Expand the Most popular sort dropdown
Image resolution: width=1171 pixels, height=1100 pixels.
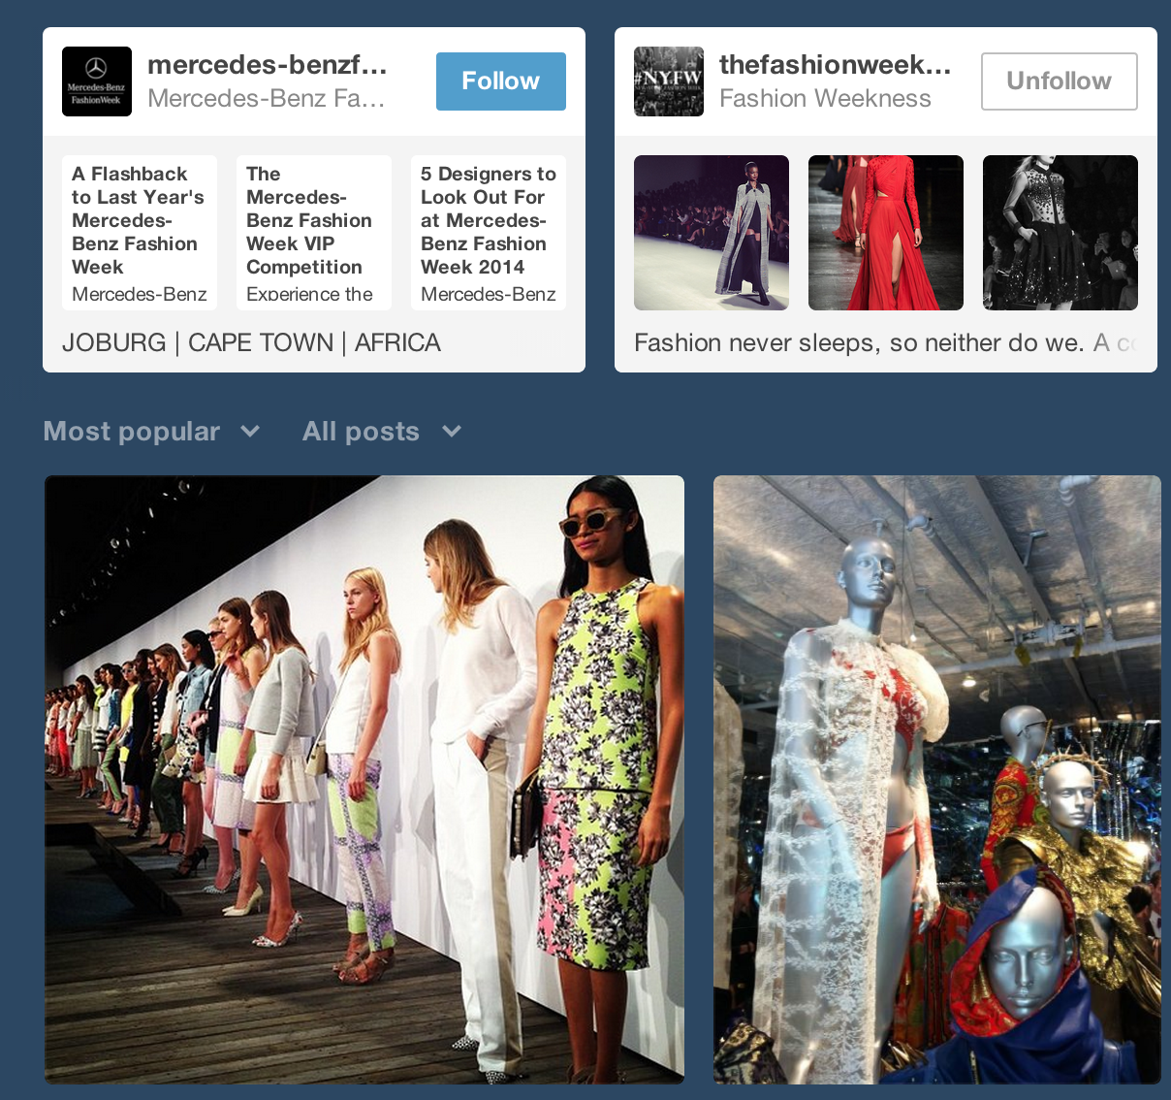[x=152, y=431]
